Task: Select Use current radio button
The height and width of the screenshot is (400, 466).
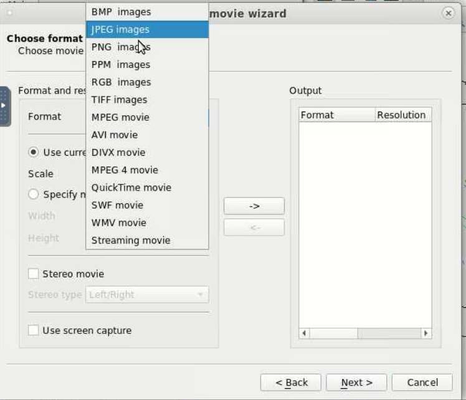Action: coord(33,152)
